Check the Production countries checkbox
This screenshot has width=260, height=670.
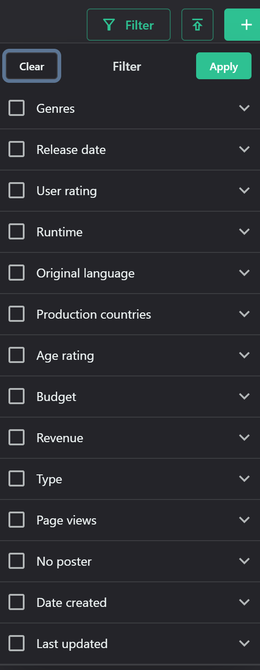tap(17, 314)
